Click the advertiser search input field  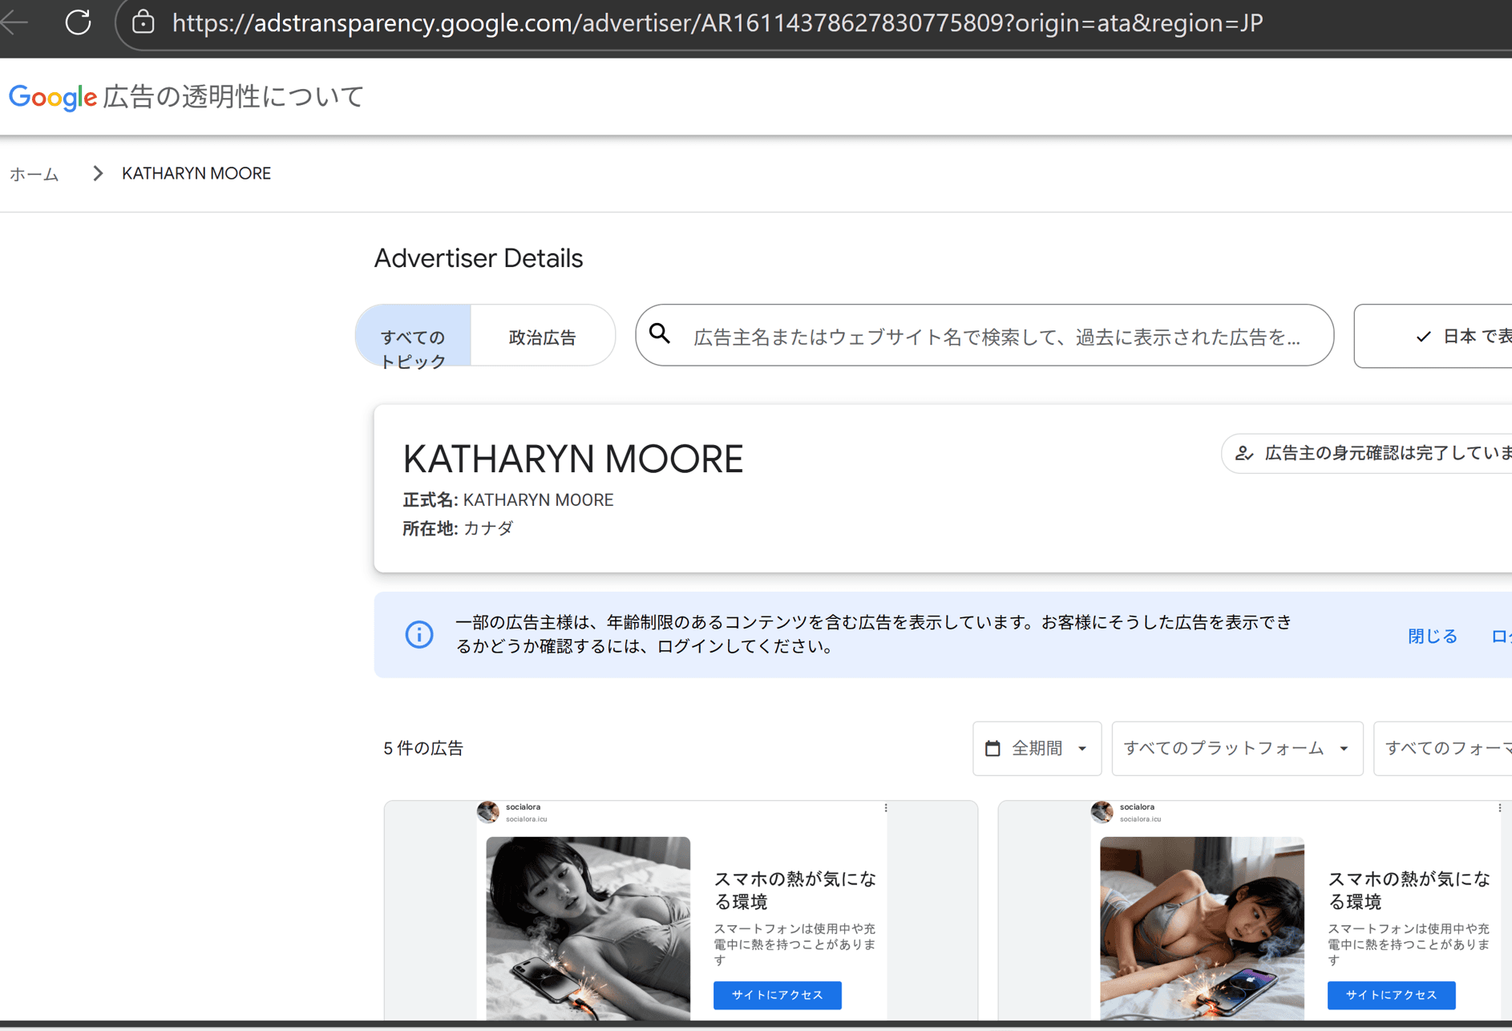click(984, 335)
